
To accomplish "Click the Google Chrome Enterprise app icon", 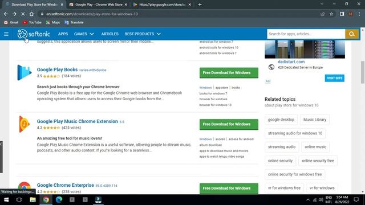I will coord(24,187).
